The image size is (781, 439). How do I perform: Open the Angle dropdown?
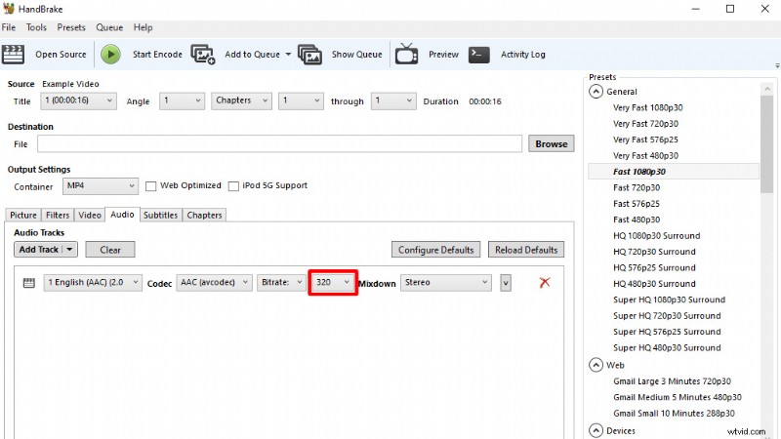coord(182,100)
